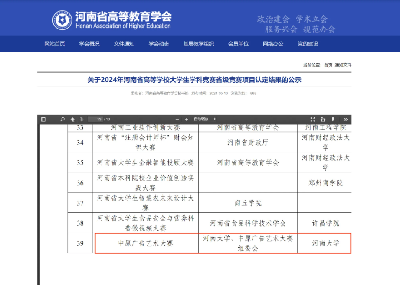Zoom in using the plus button
This screenshot has height=285, width=400.
tap(187, 119)
